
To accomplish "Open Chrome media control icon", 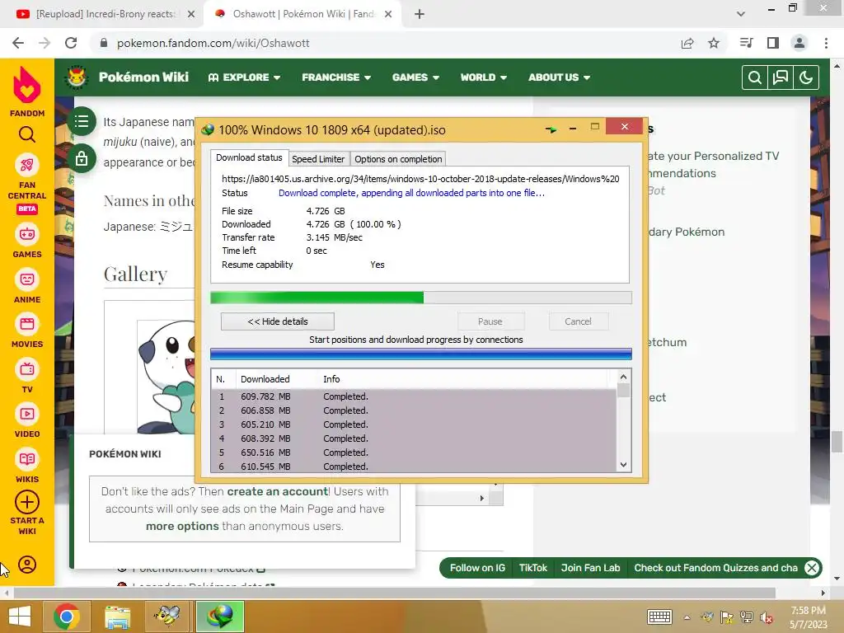I will coord(746,43).
